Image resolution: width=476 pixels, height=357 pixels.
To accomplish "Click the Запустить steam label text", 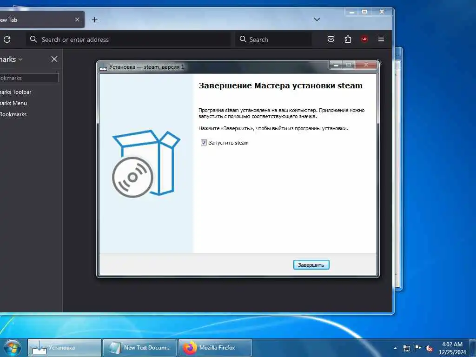I will coord(229,143).
